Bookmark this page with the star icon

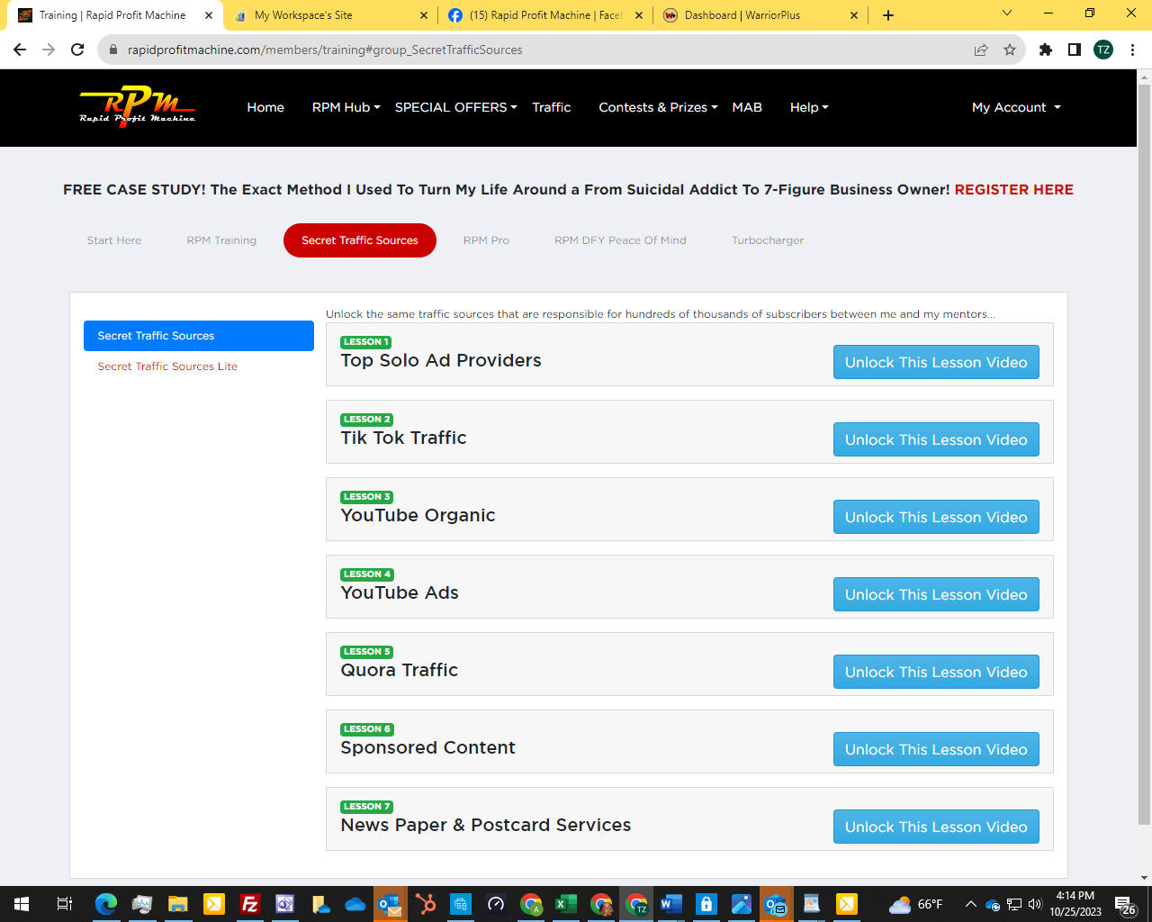click(x=1010, y=50)
